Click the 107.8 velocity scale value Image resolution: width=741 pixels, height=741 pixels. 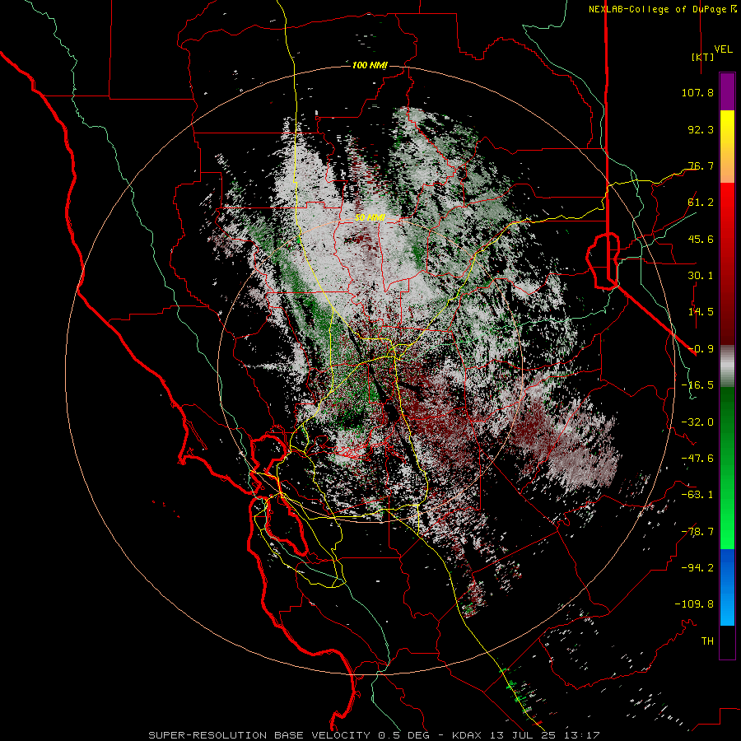point(697,92)
